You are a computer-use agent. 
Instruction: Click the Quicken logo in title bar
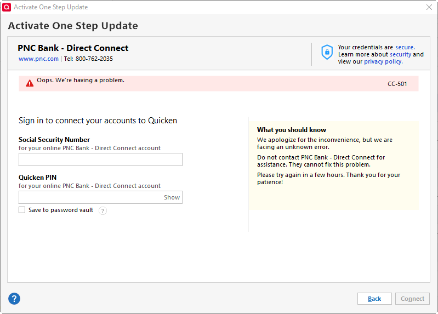pyautogui.click(x=7, y=7)
